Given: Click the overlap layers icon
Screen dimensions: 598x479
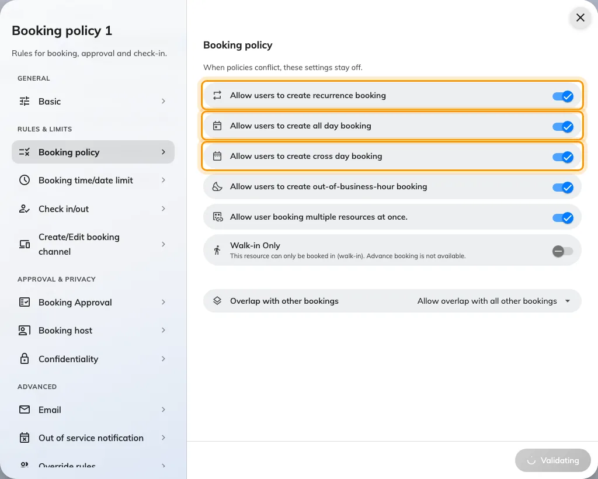Looking at the screenshot, I should click(x=217, y=300).
